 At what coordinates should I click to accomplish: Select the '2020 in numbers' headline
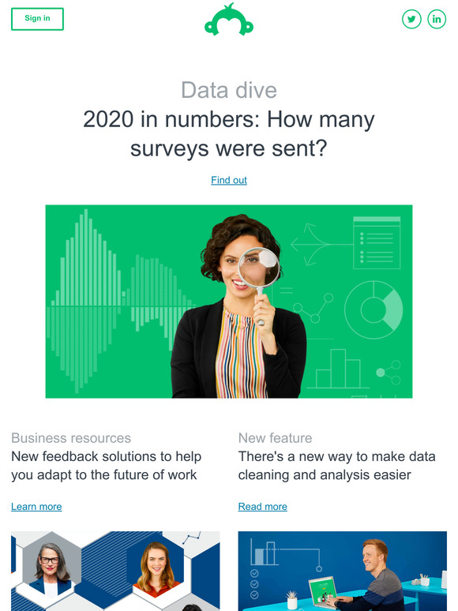(x=229, y=133)
